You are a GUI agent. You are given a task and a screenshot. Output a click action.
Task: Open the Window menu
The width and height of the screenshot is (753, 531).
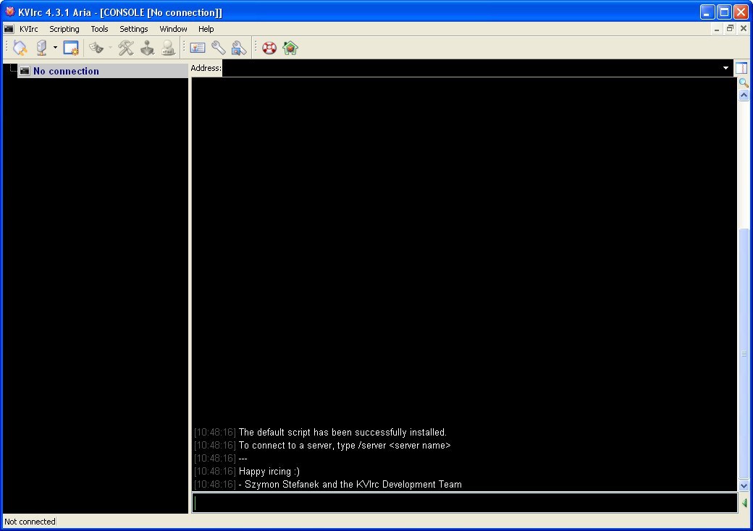point(173,29)
